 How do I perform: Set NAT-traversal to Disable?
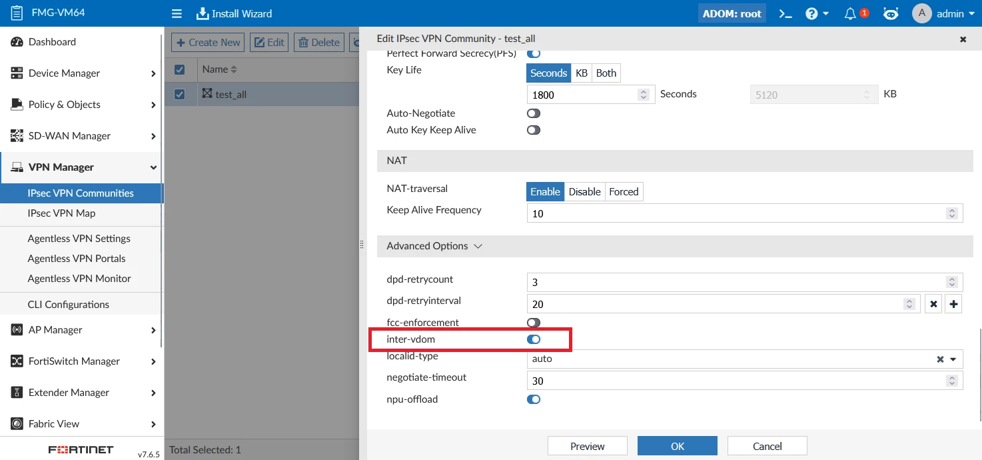[584, 192]
